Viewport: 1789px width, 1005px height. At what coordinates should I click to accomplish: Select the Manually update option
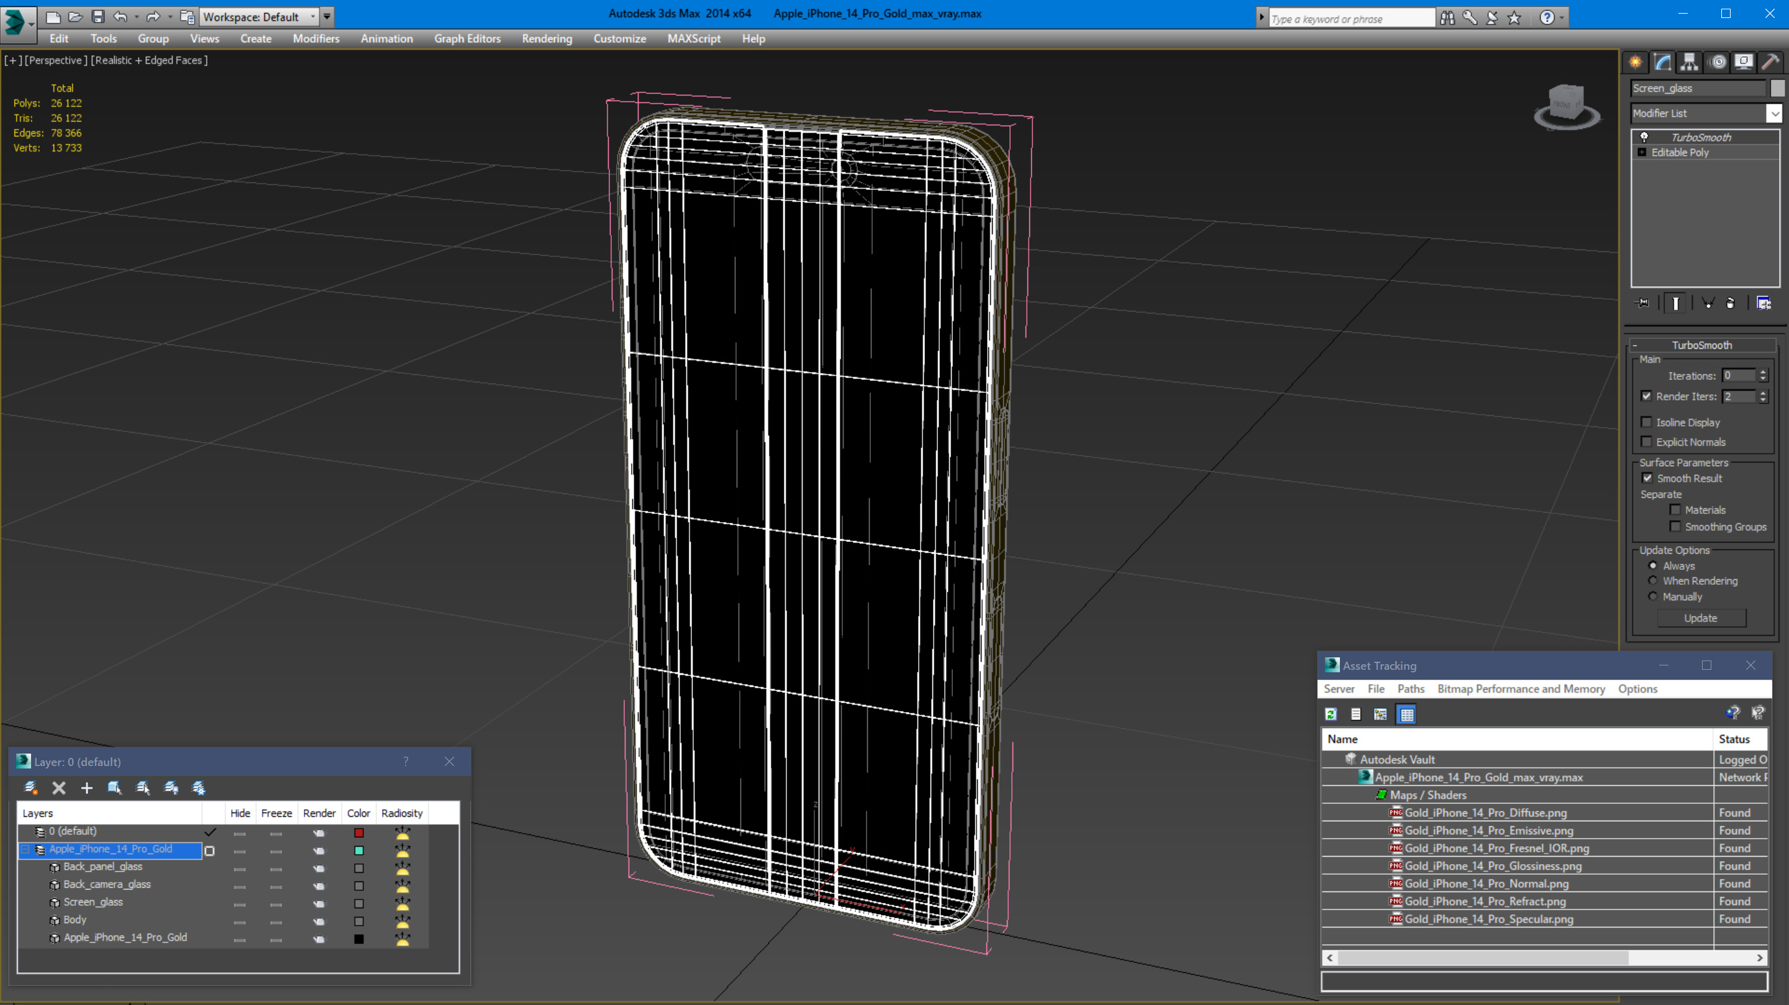(x=1653, y=597)
